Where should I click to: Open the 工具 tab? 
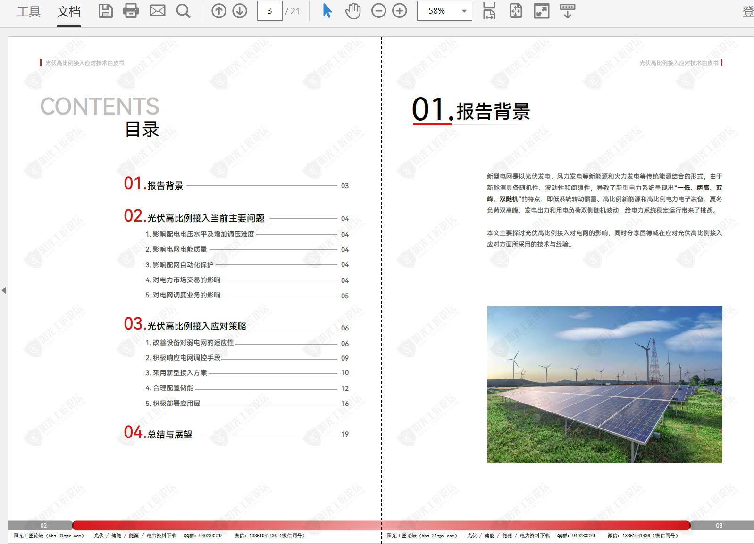[x=29, y=11]
